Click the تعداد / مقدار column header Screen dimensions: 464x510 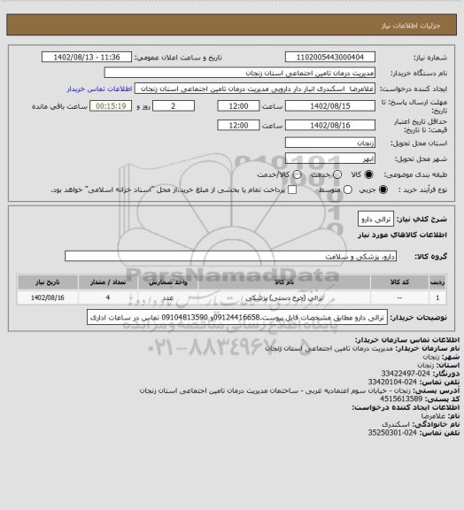108,282
